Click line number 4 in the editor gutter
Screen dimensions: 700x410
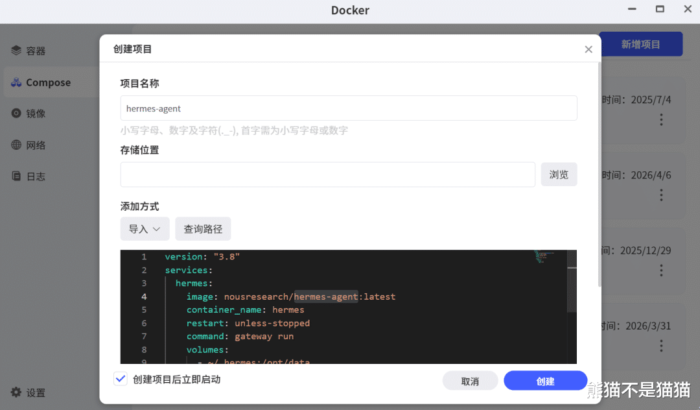pyautogui.click(x=144, y=296)
